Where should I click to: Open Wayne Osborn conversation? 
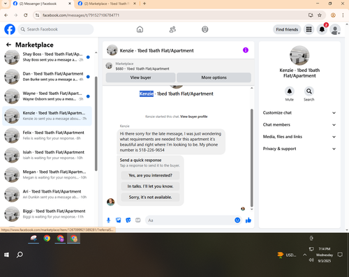point(47,96)
